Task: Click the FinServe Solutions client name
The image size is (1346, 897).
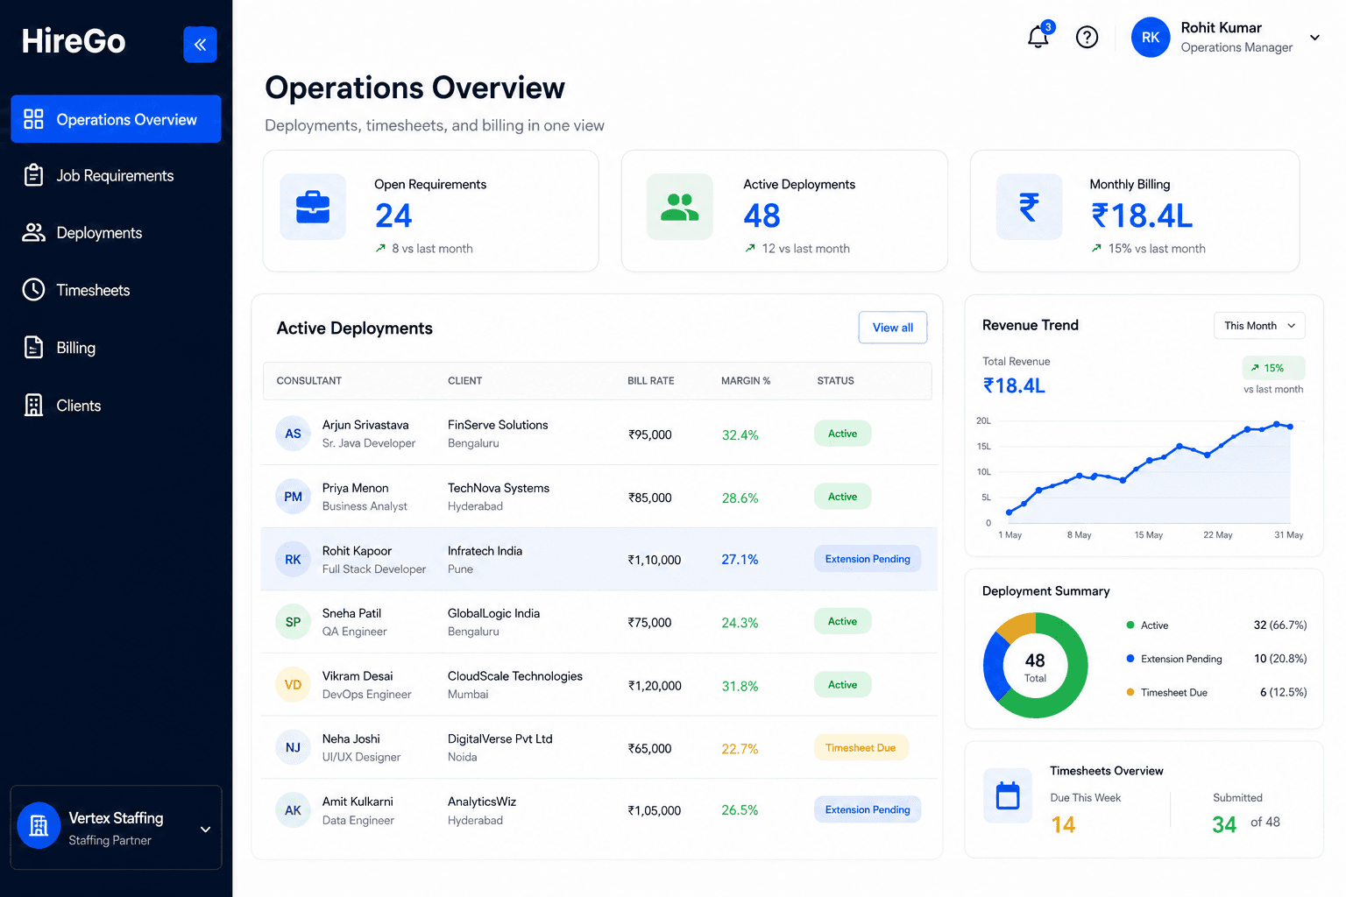Action: [x=498, y=425]
